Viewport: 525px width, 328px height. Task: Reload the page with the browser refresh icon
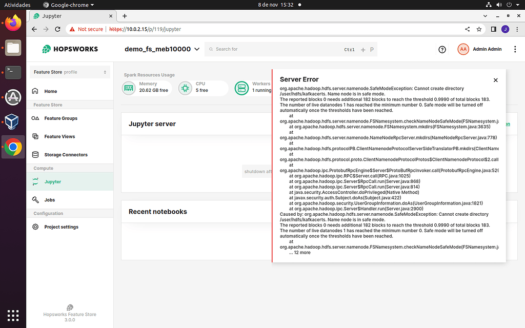(x=57, y=29)
